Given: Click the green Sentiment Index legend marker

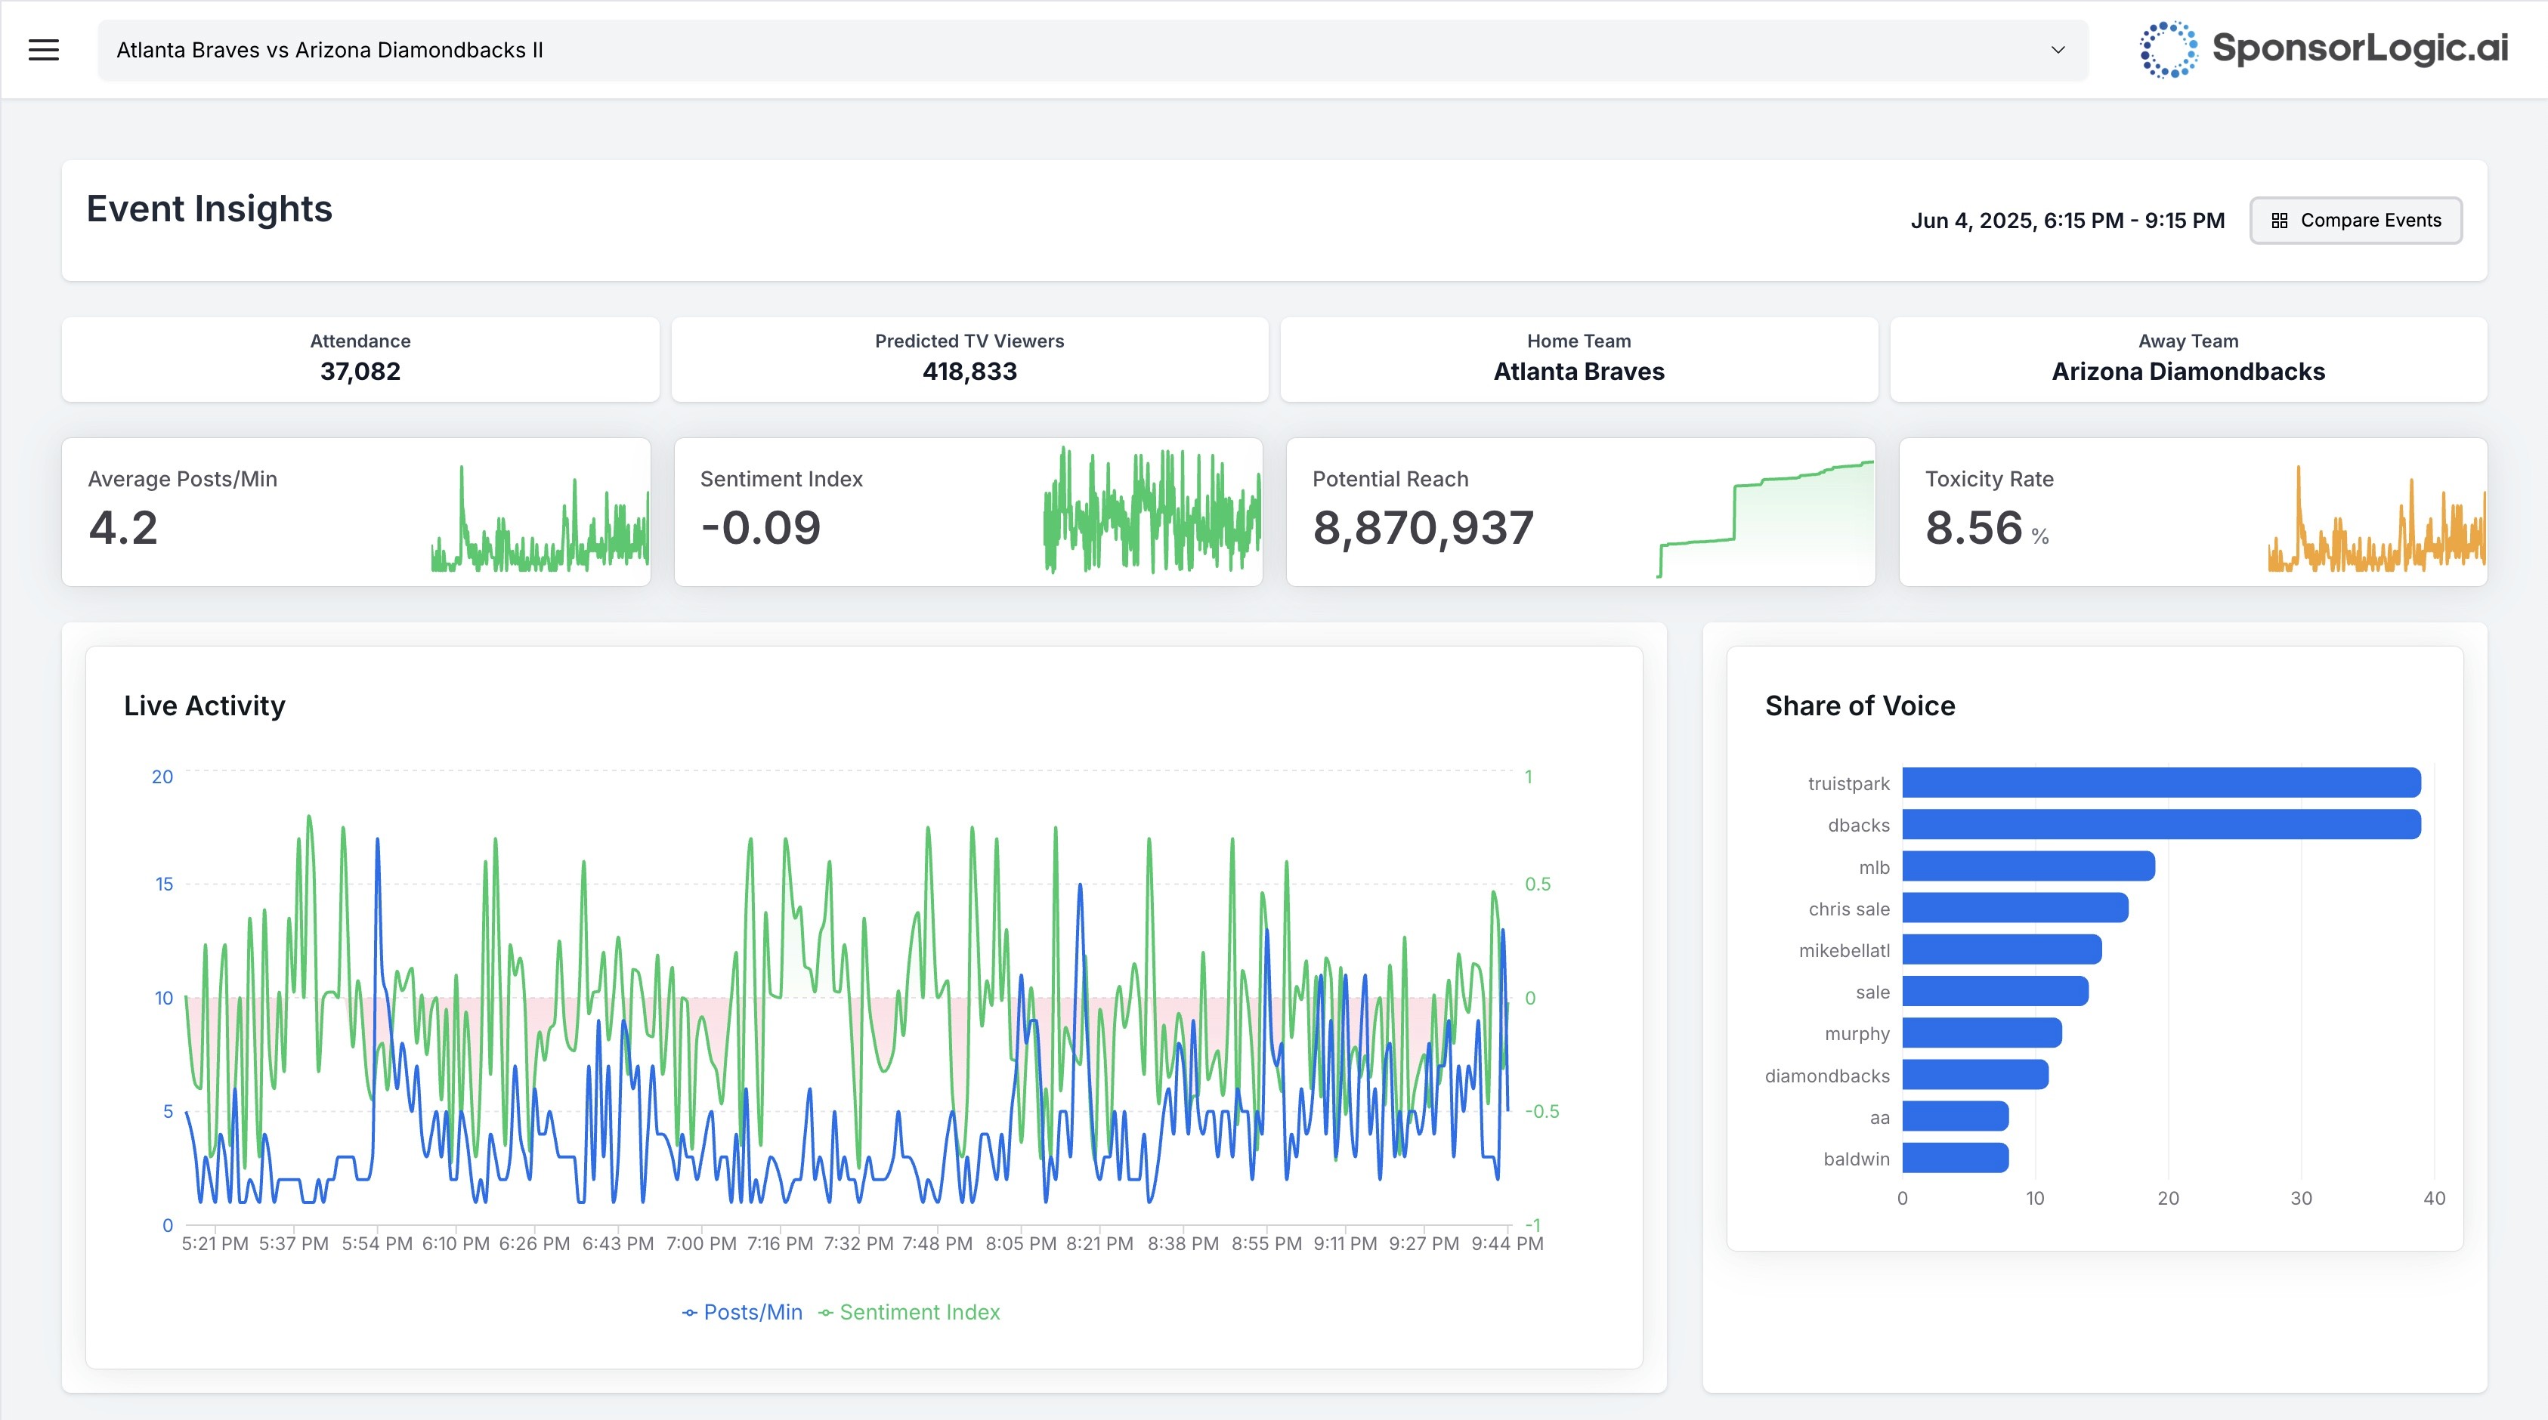Looking at the screenshot, I should pyautogui.click(x=827, y=1312).
